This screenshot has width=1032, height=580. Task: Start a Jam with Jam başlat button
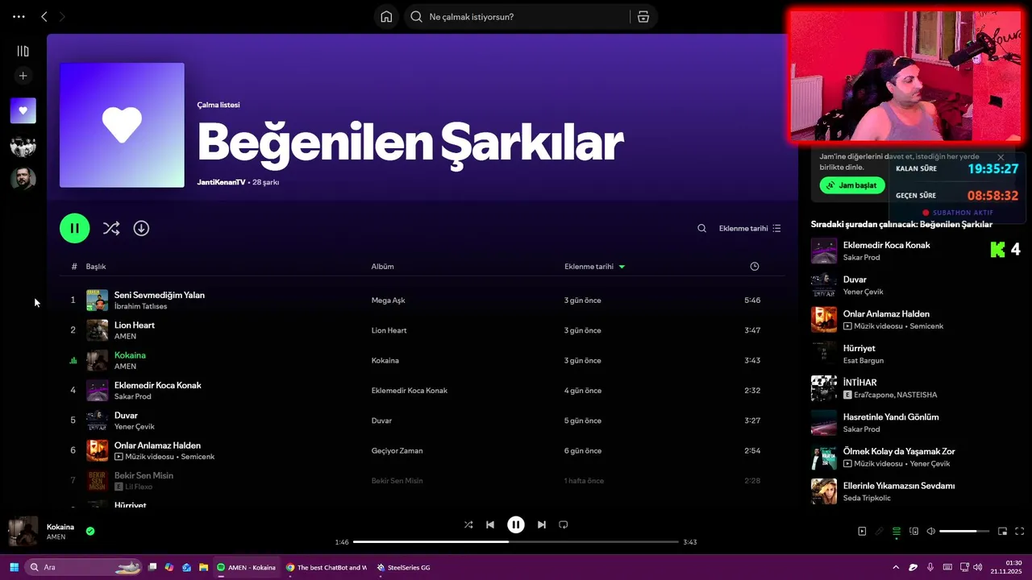click(852, 185)
